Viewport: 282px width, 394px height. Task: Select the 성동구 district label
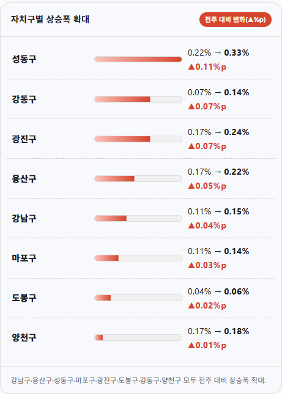[x=24, y=59]
